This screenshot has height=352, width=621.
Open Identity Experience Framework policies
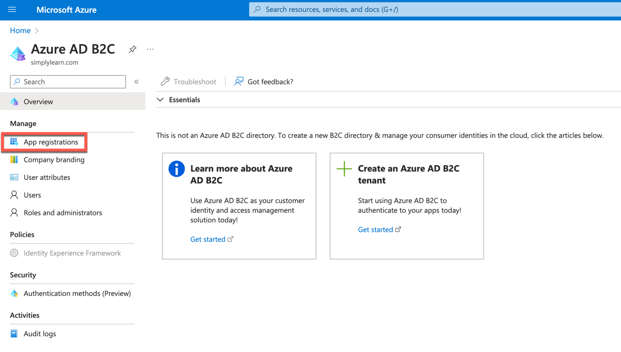pos(72,253)
